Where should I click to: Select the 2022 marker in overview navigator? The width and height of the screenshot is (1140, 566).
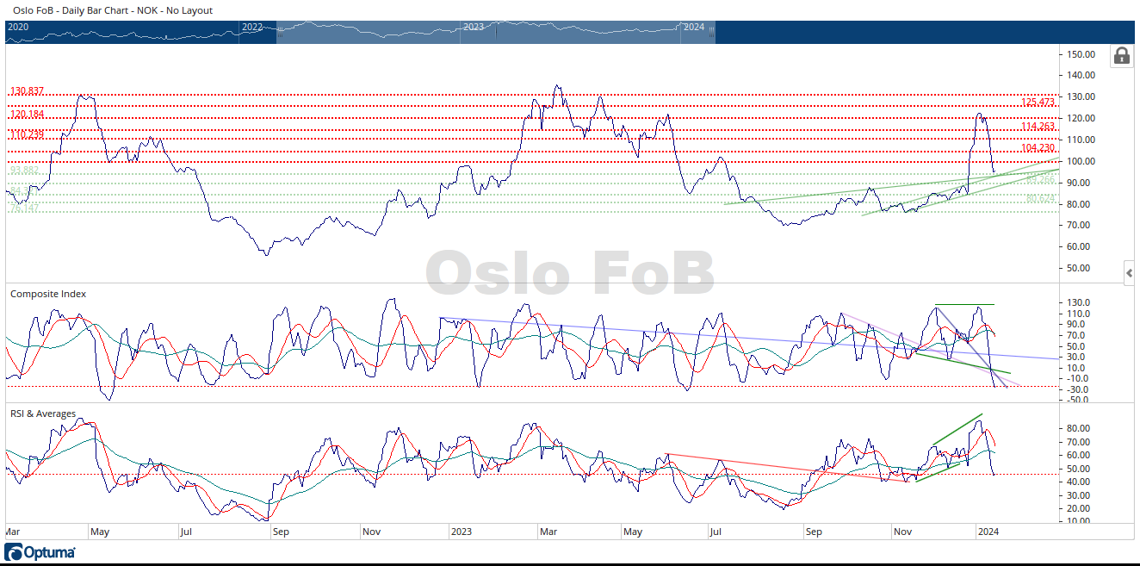tap(252, 27)
